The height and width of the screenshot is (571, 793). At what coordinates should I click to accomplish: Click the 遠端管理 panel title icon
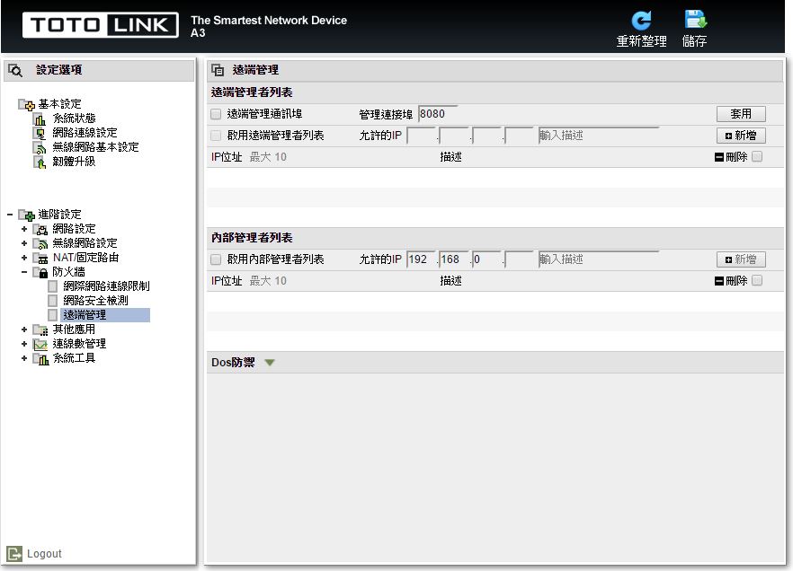coord(218,70)
